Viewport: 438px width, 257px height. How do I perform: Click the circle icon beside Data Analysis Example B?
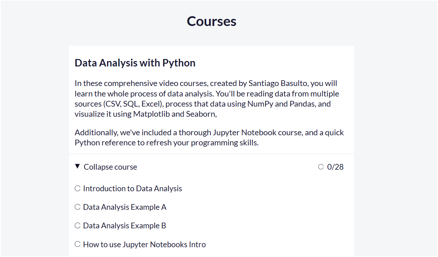[x=77, y=225]
